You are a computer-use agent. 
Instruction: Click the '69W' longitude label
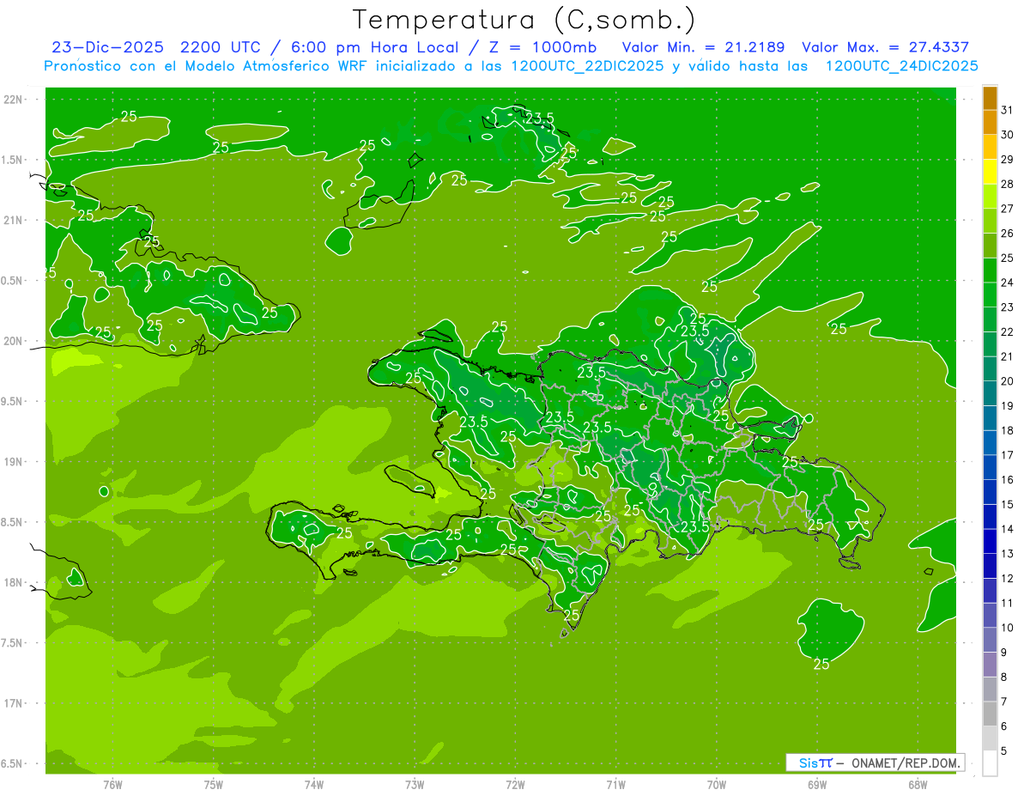(x=817, y=785)
